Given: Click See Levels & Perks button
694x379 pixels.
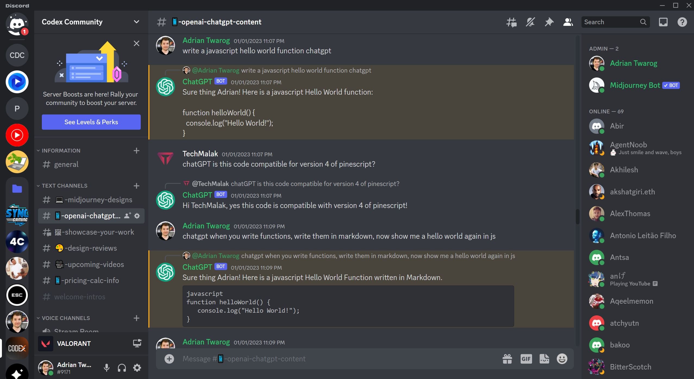Looking at the screenshot, I should coord(90,122).
